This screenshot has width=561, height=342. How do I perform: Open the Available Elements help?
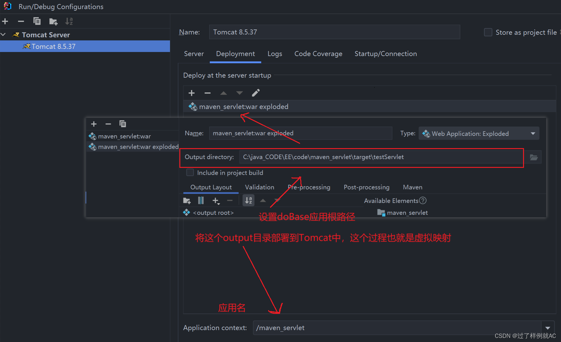click(x=423, y=200)
